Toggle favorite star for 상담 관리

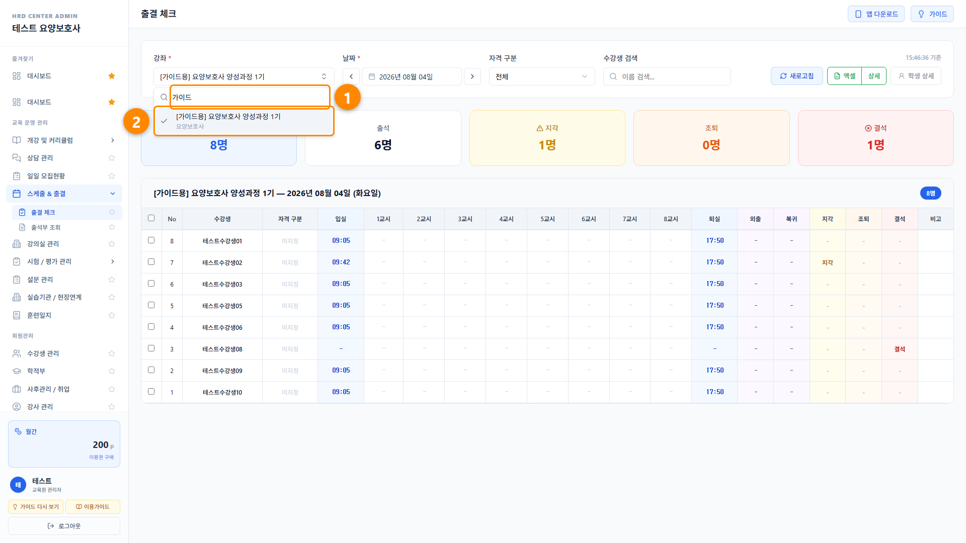pos(112,158)
